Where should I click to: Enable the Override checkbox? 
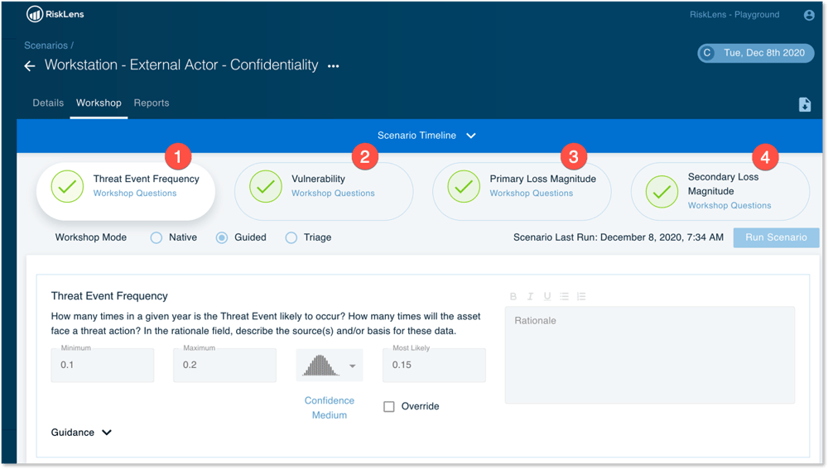tap(389, 407)
